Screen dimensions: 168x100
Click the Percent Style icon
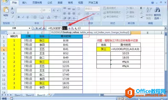click(93, 14)
